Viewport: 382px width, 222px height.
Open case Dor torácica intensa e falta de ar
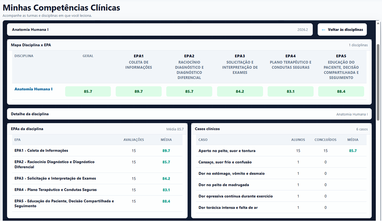228,207
